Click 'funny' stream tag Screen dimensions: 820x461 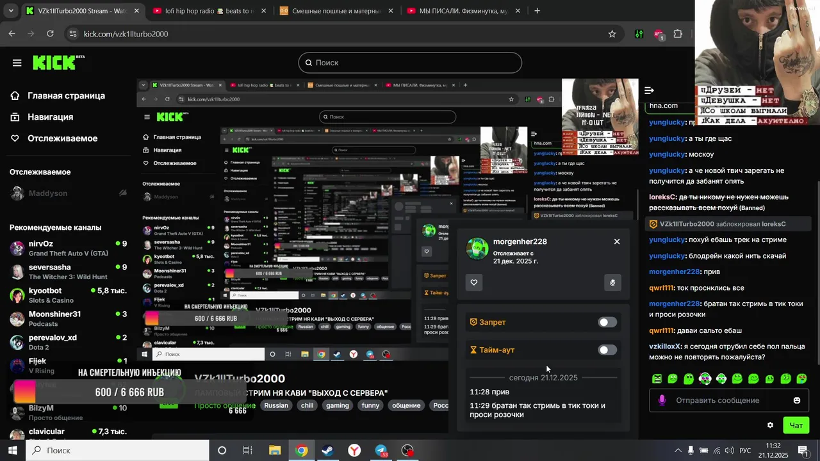pyautogui.click(x=370, y=405)
